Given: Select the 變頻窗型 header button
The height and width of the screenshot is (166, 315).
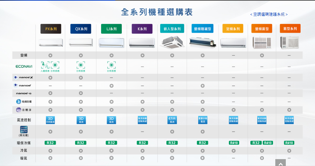Looking at the screenshot, I should tap(262, 29).
